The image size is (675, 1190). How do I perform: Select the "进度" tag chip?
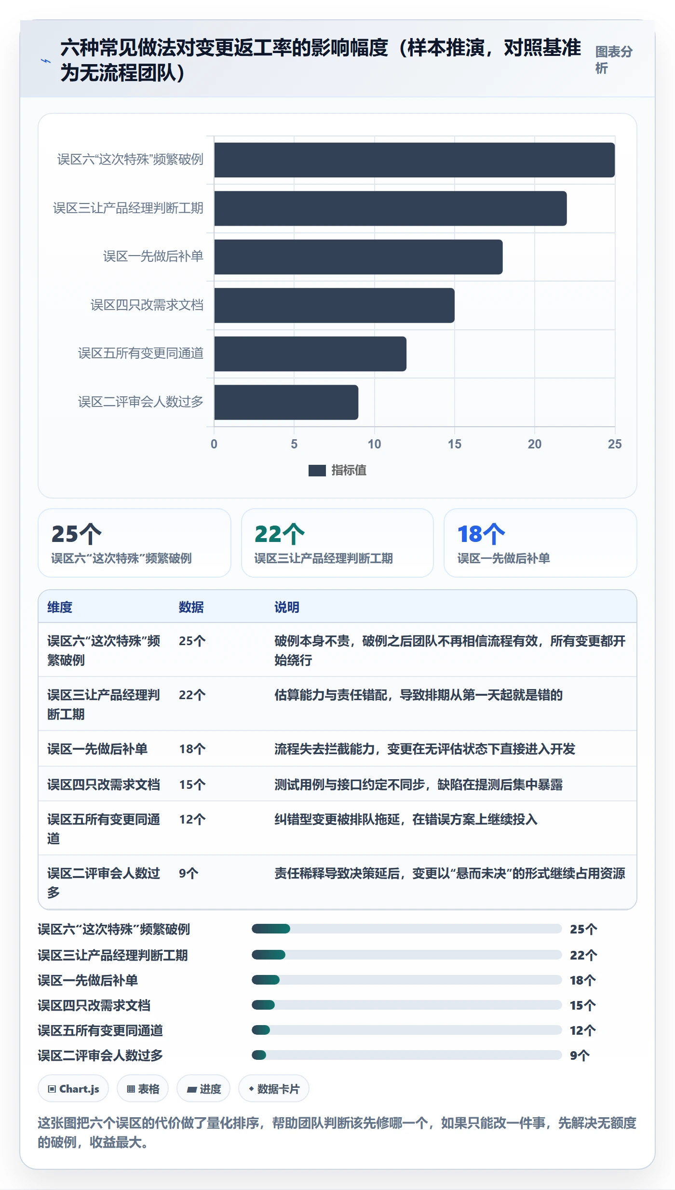[x=203, y=1089]
